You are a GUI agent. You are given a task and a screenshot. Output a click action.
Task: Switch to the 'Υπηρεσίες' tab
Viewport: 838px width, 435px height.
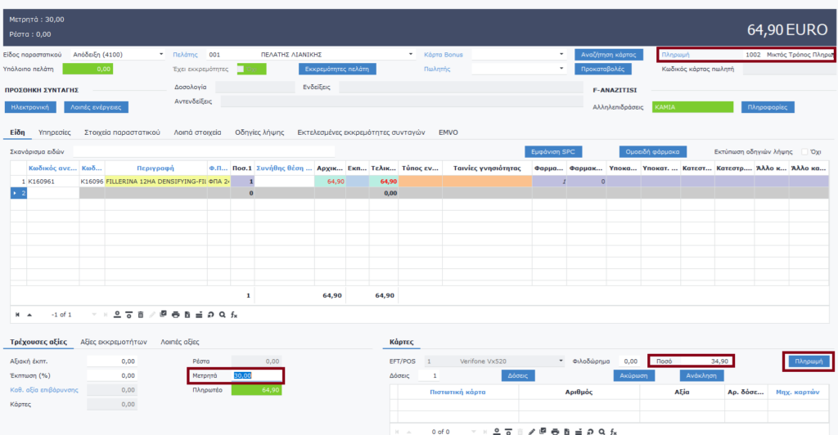click(x=55, y=132)
